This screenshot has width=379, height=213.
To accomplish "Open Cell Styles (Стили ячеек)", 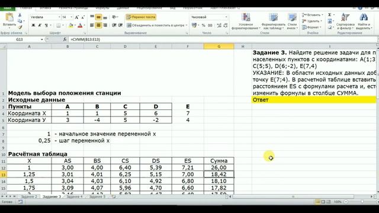I will point(292,21).
